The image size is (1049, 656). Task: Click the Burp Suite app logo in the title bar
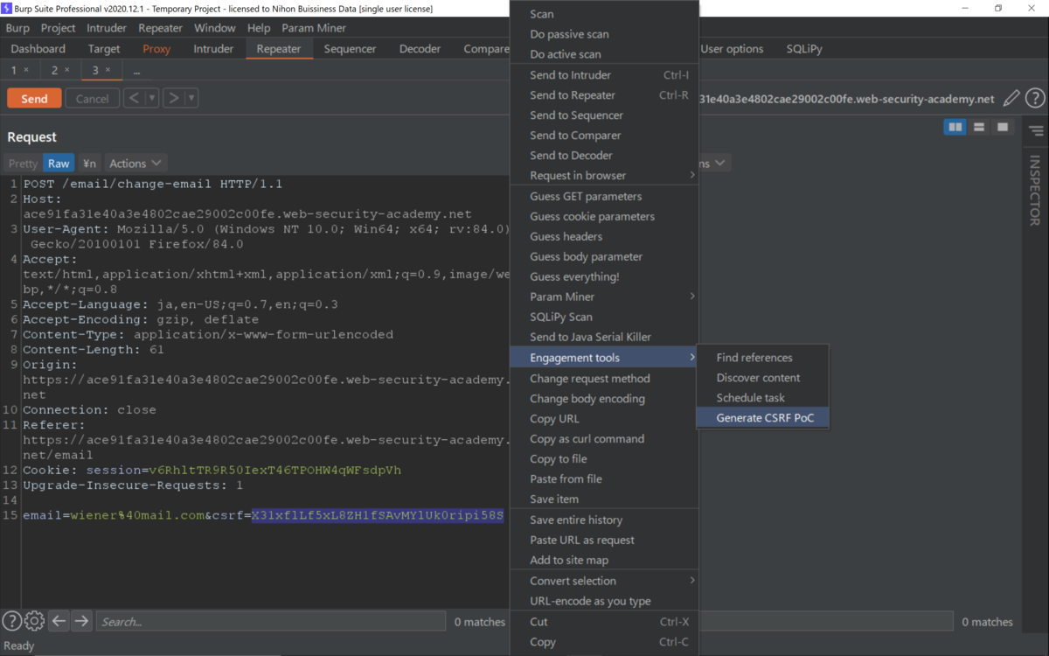pyautogui.click(x=7, y=8)
